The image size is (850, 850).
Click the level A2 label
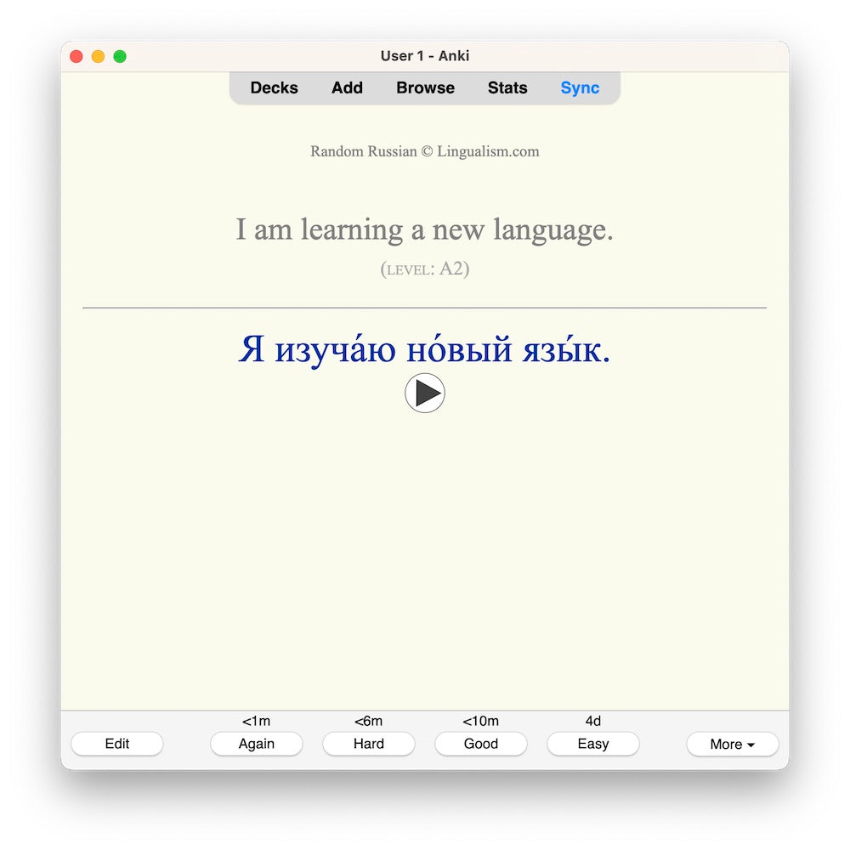[424, 269]
